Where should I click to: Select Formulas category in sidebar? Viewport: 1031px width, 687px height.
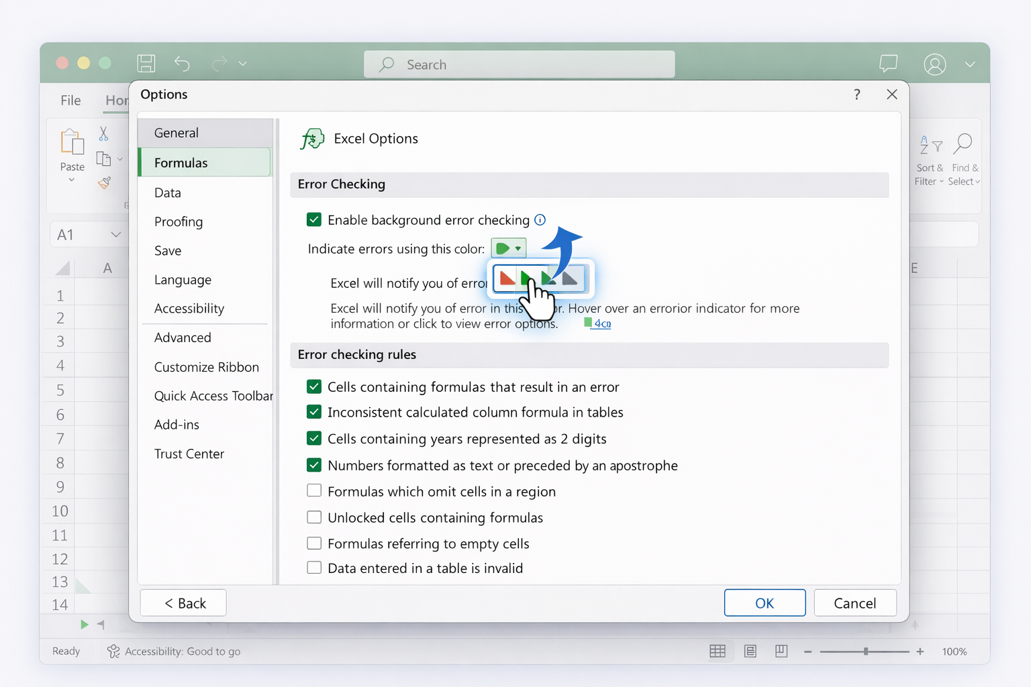[205, 163]
